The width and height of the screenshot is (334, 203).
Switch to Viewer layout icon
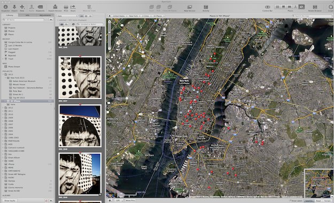click(289, 7)
